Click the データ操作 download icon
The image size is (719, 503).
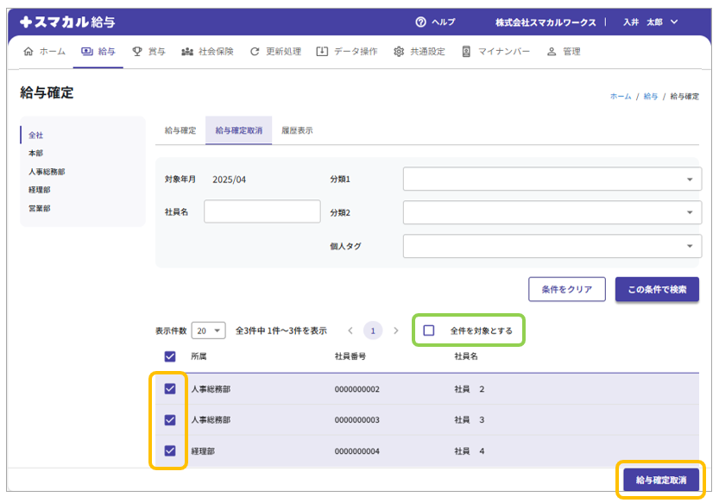click(322, 52)
